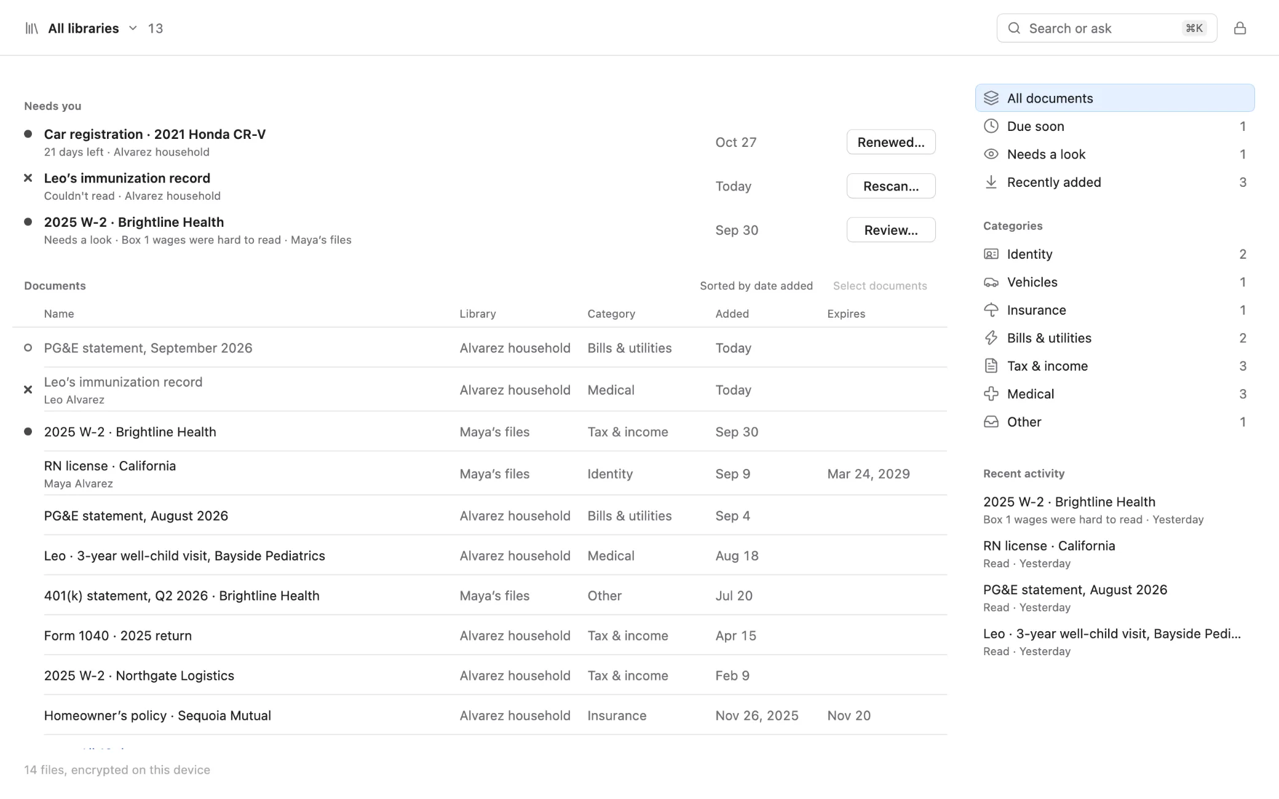This screenshot has width=1279, height=799.
Task: Click the eye icon next to Needs a look
Action: pos(991,154)
